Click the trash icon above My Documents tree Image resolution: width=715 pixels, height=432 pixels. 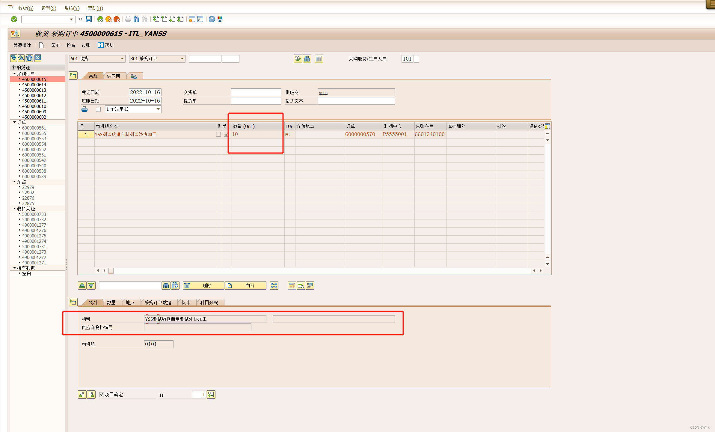[29, 58]
